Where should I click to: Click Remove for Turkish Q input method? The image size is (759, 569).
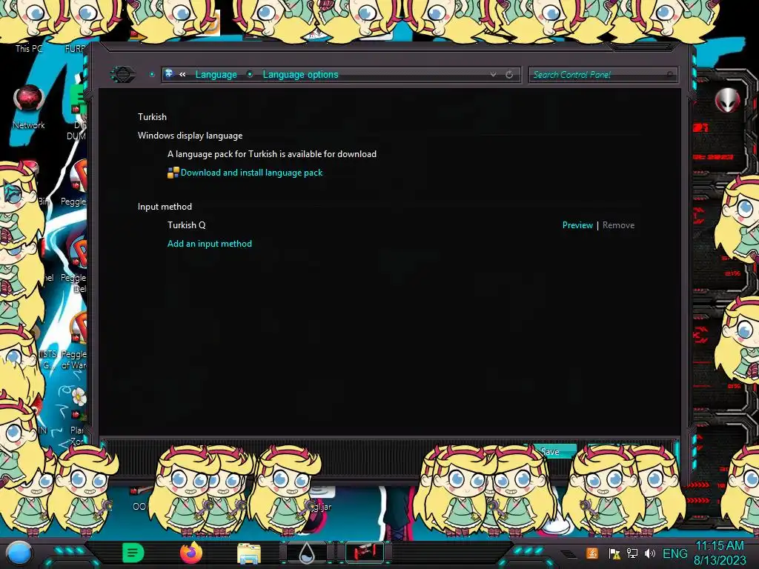[618, 225]
